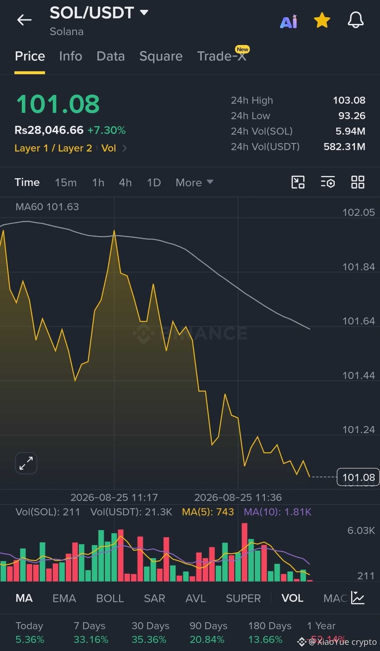
Task: Select the 1D chart interval
Action: (x=154, y=182)
